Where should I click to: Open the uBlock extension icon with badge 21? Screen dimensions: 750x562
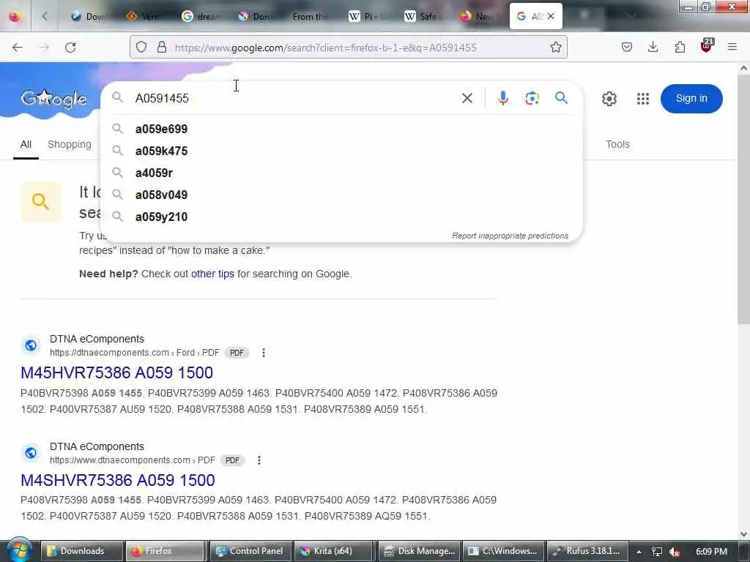(x=707, y=46)
